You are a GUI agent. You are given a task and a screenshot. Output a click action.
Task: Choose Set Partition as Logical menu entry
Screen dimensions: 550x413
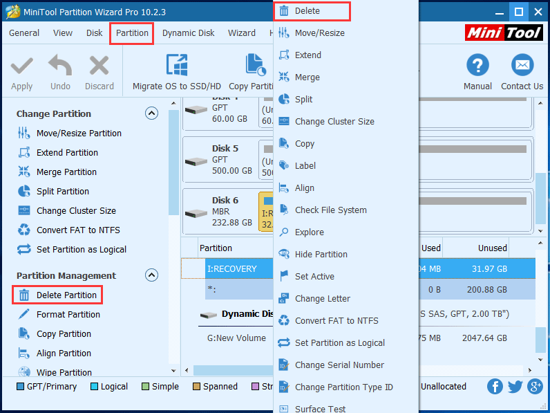click(346, 342)
